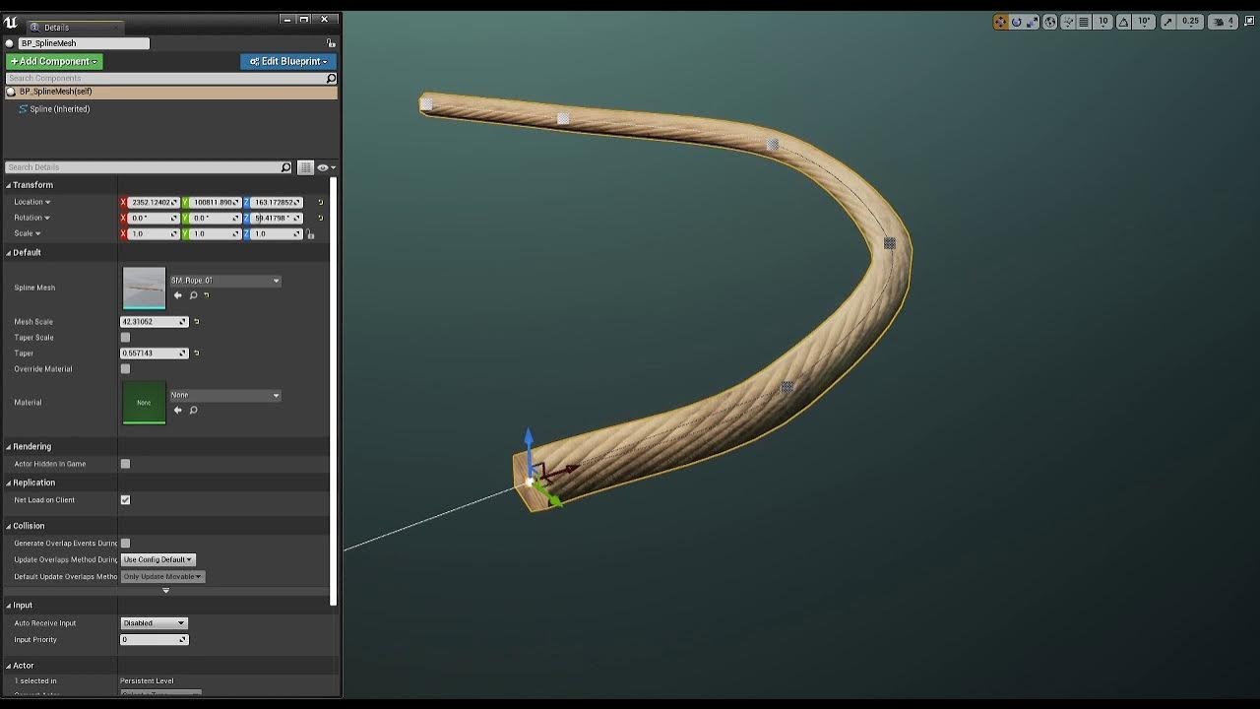Enable Generate Overlap Events checkbox

(x=125, y=544)
